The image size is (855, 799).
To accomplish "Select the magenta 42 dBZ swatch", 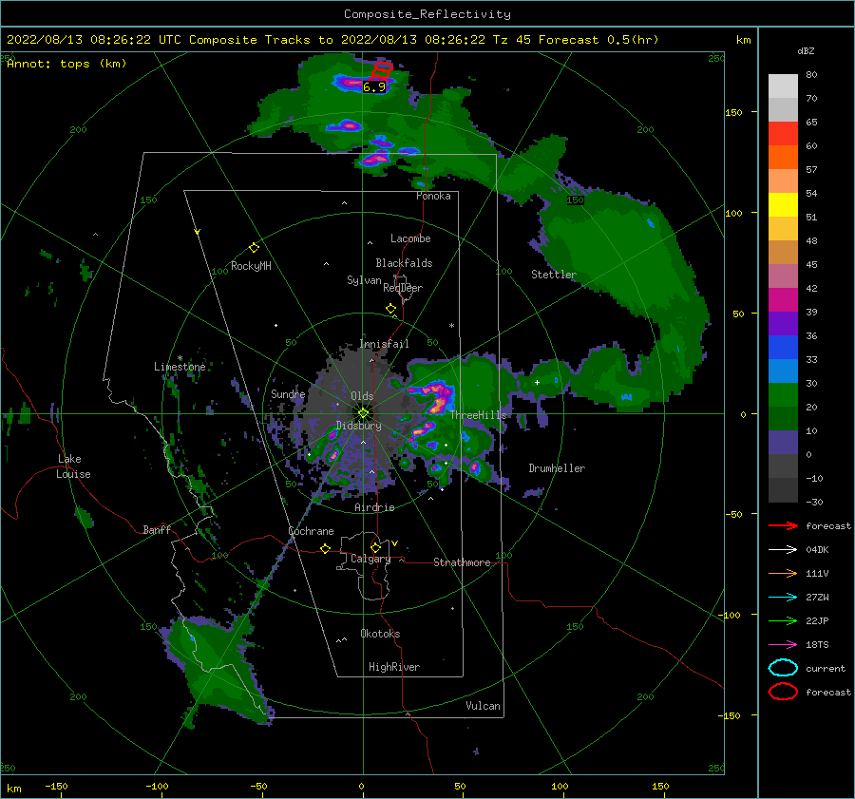I will point(783,299).
